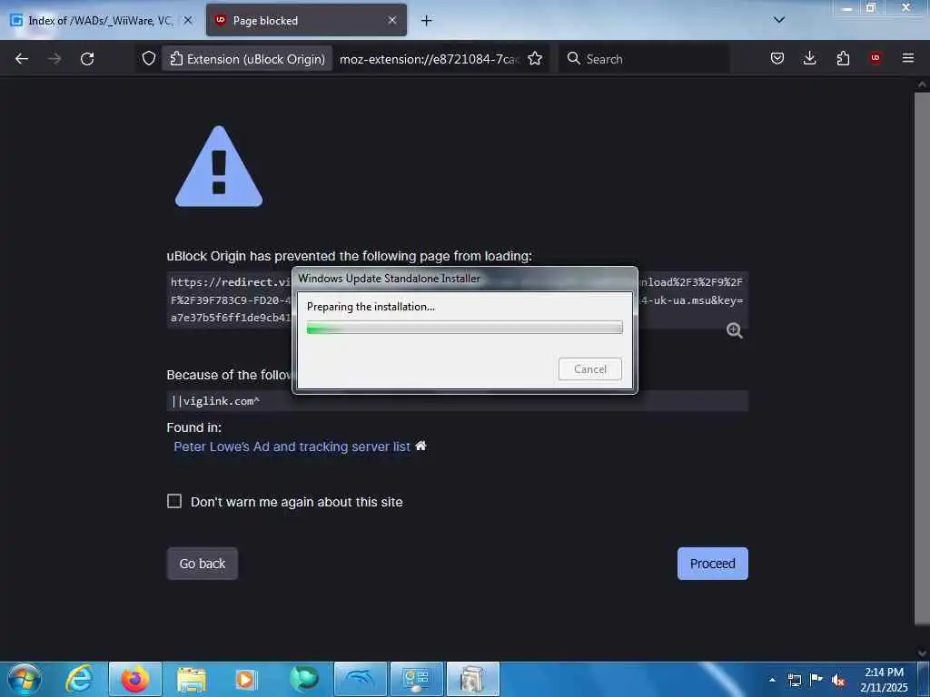Screen dimensions: 930x697
Task: Open the Dolphin emulator taskbar icon
Action: tap(361, 679)
